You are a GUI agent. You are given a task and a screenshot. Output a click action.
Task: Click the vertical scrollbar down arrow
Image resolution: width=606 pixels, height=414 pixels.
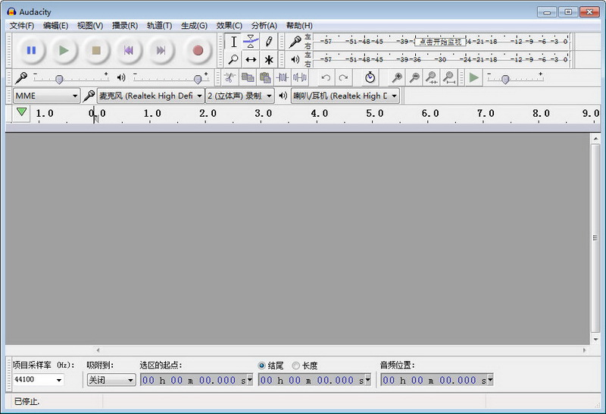[595, 340]
